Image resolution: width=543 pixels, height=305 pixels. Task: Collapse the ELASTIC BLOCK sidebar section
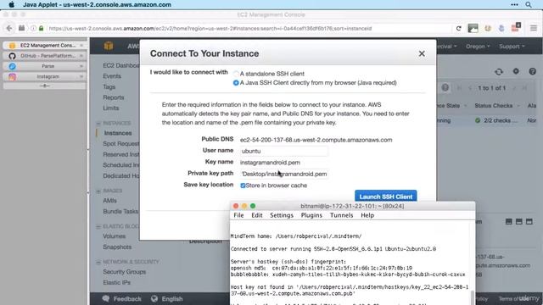[98, 226]
